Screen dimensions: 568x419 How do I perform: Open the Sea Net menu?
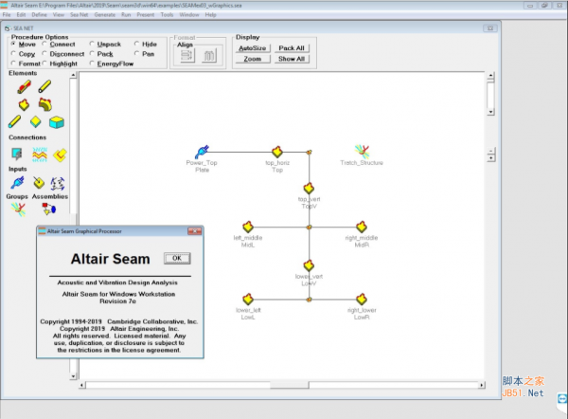79,15
